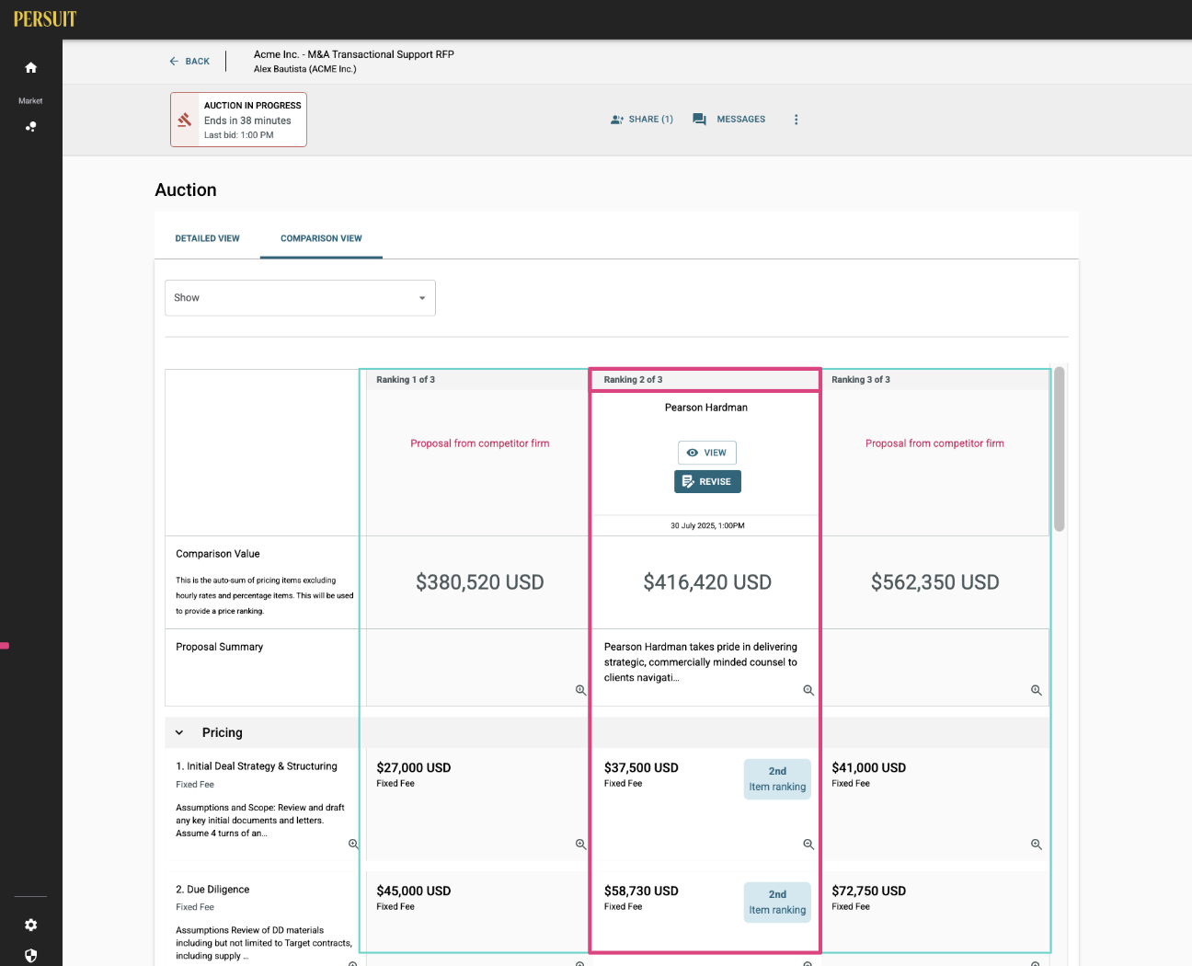Zoom into the $37,500 USD pricing cell

pyautogui.click(x=808, y=844)
